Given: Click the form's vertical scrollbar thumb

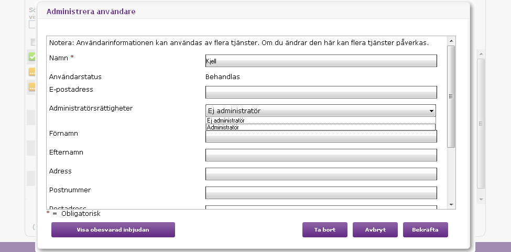Looking at the screenshot, I should (451, 96).
